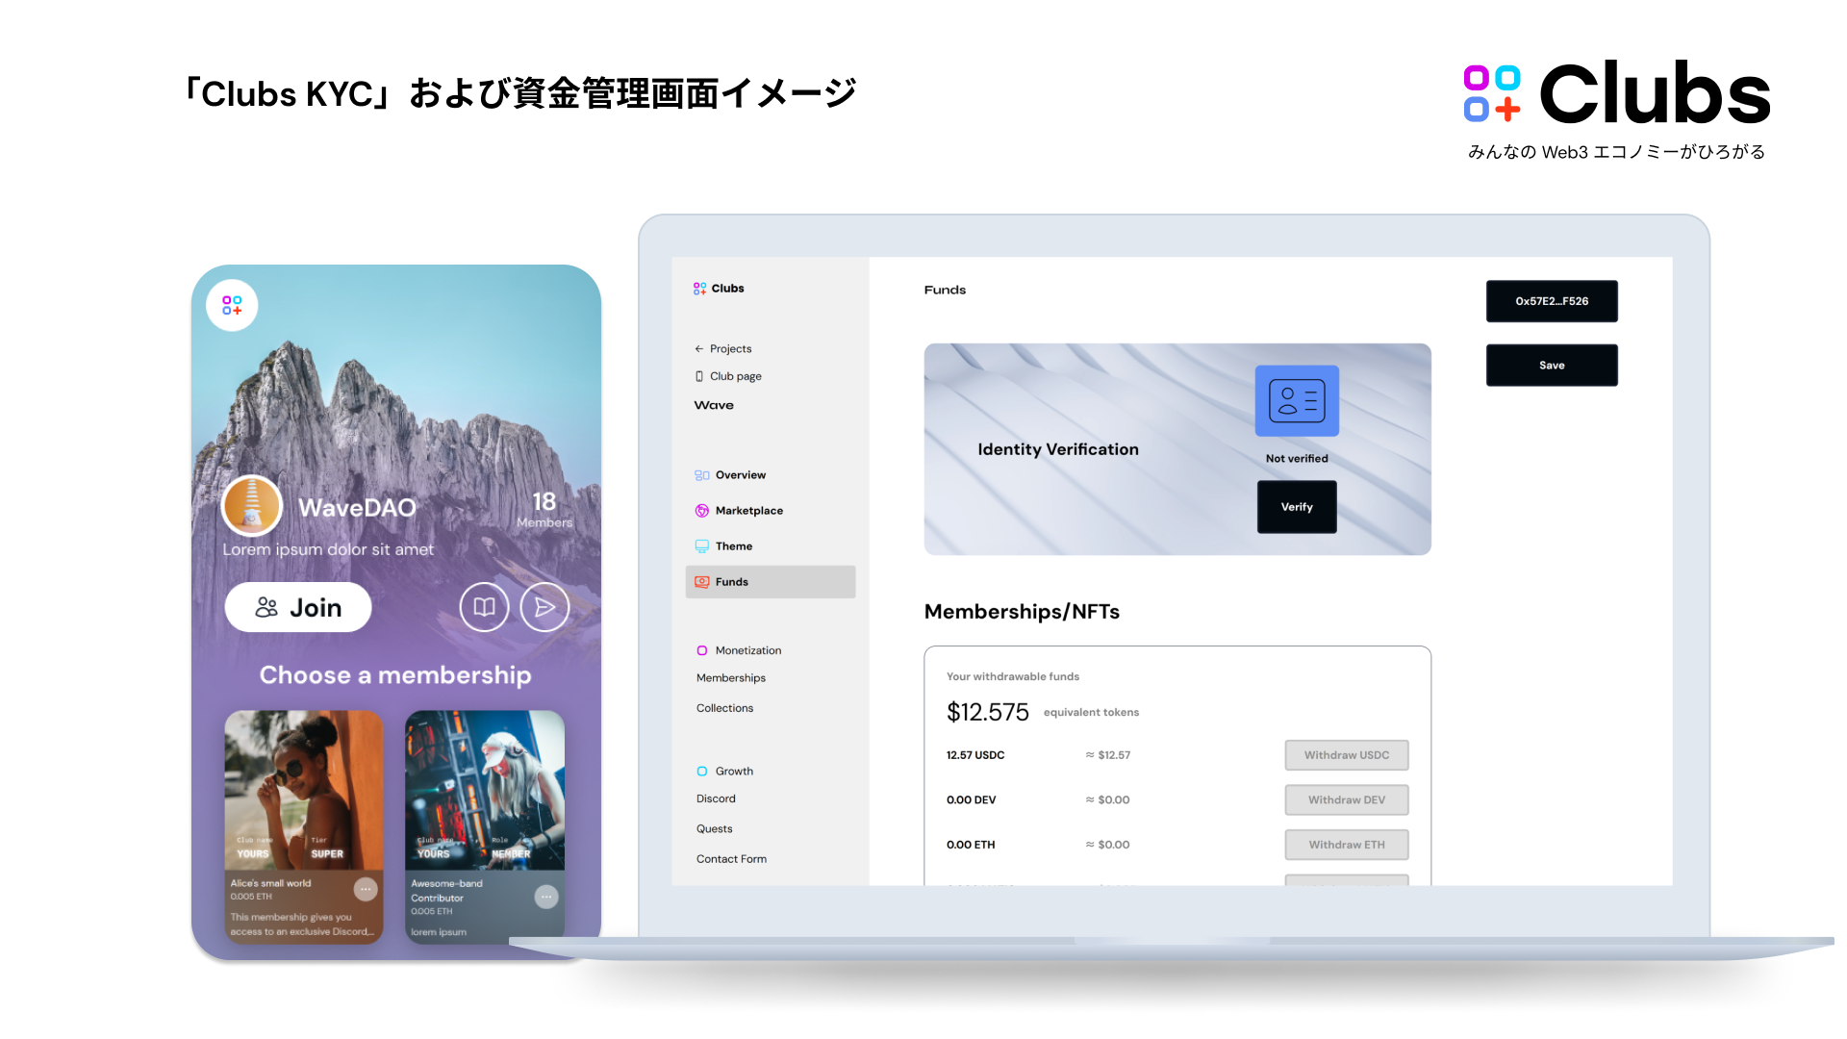Open the Collections section

point(724,707)
